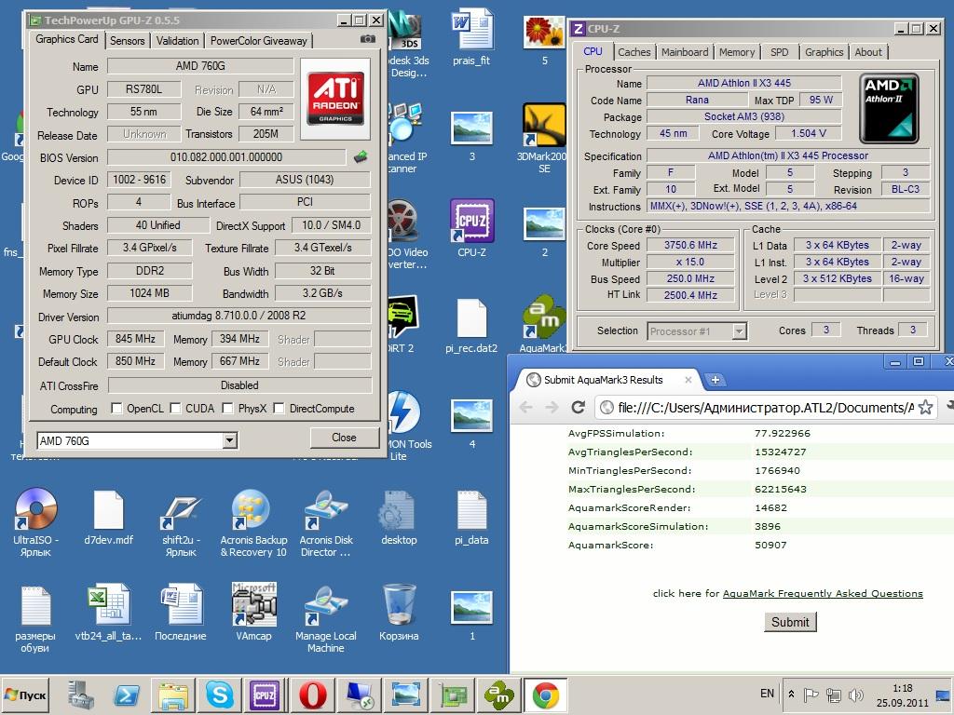Click the GPU name field AMD 760G
Viewport: 954px width, 715px height.
(200, 66)
